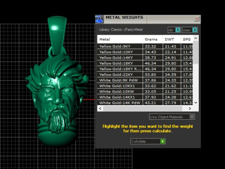Click the list scroll down arrow
This screenshot has width=225, height=169.
196,103
